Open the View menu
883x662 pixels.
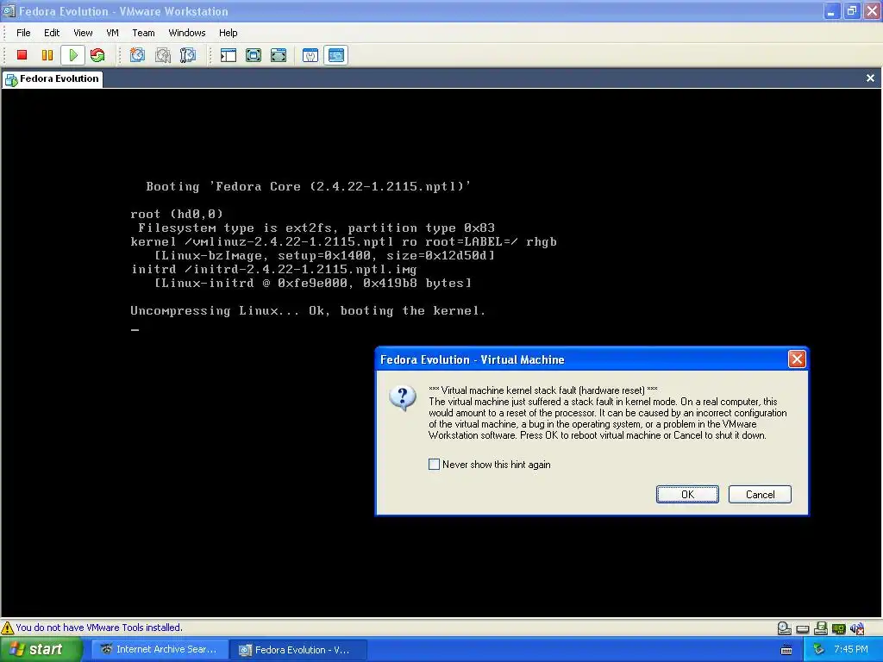coord(83,33)
